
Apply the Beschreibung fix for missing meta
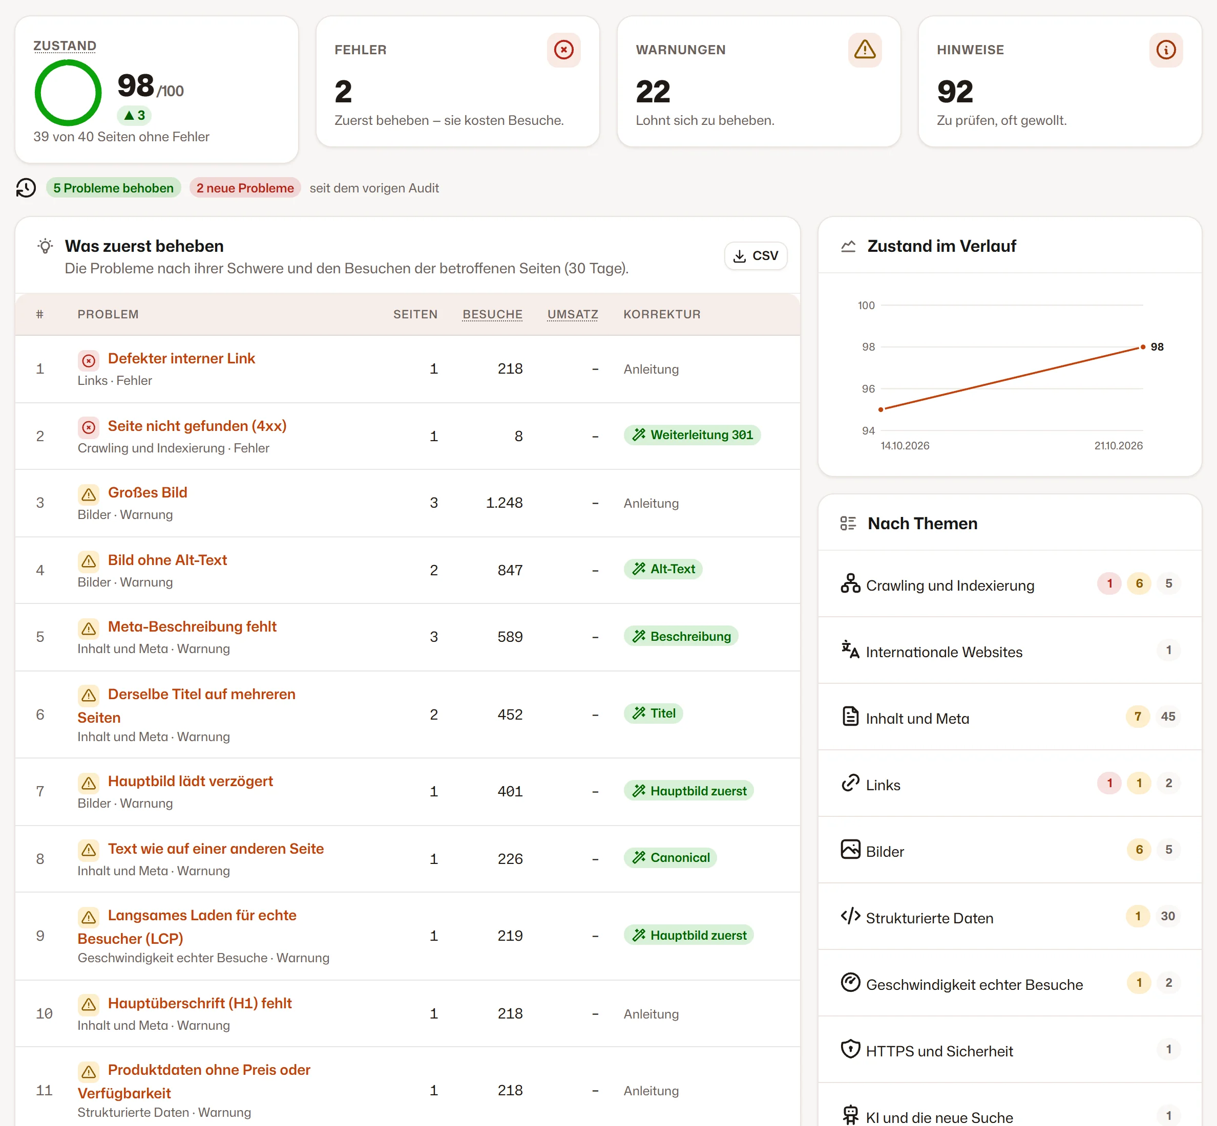tap(680, 636)
